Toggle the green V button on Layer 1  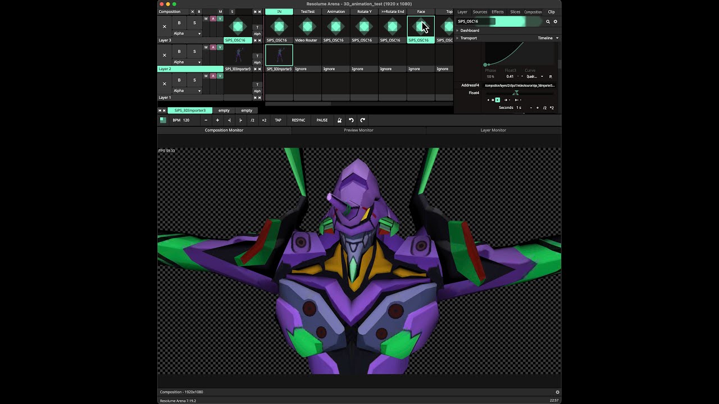click(220, 76)
